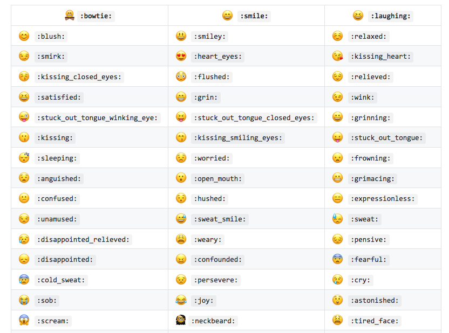This screenshot has width=449, height=333.
Task: Click the scream emoji icon
Action: point(24,321)
